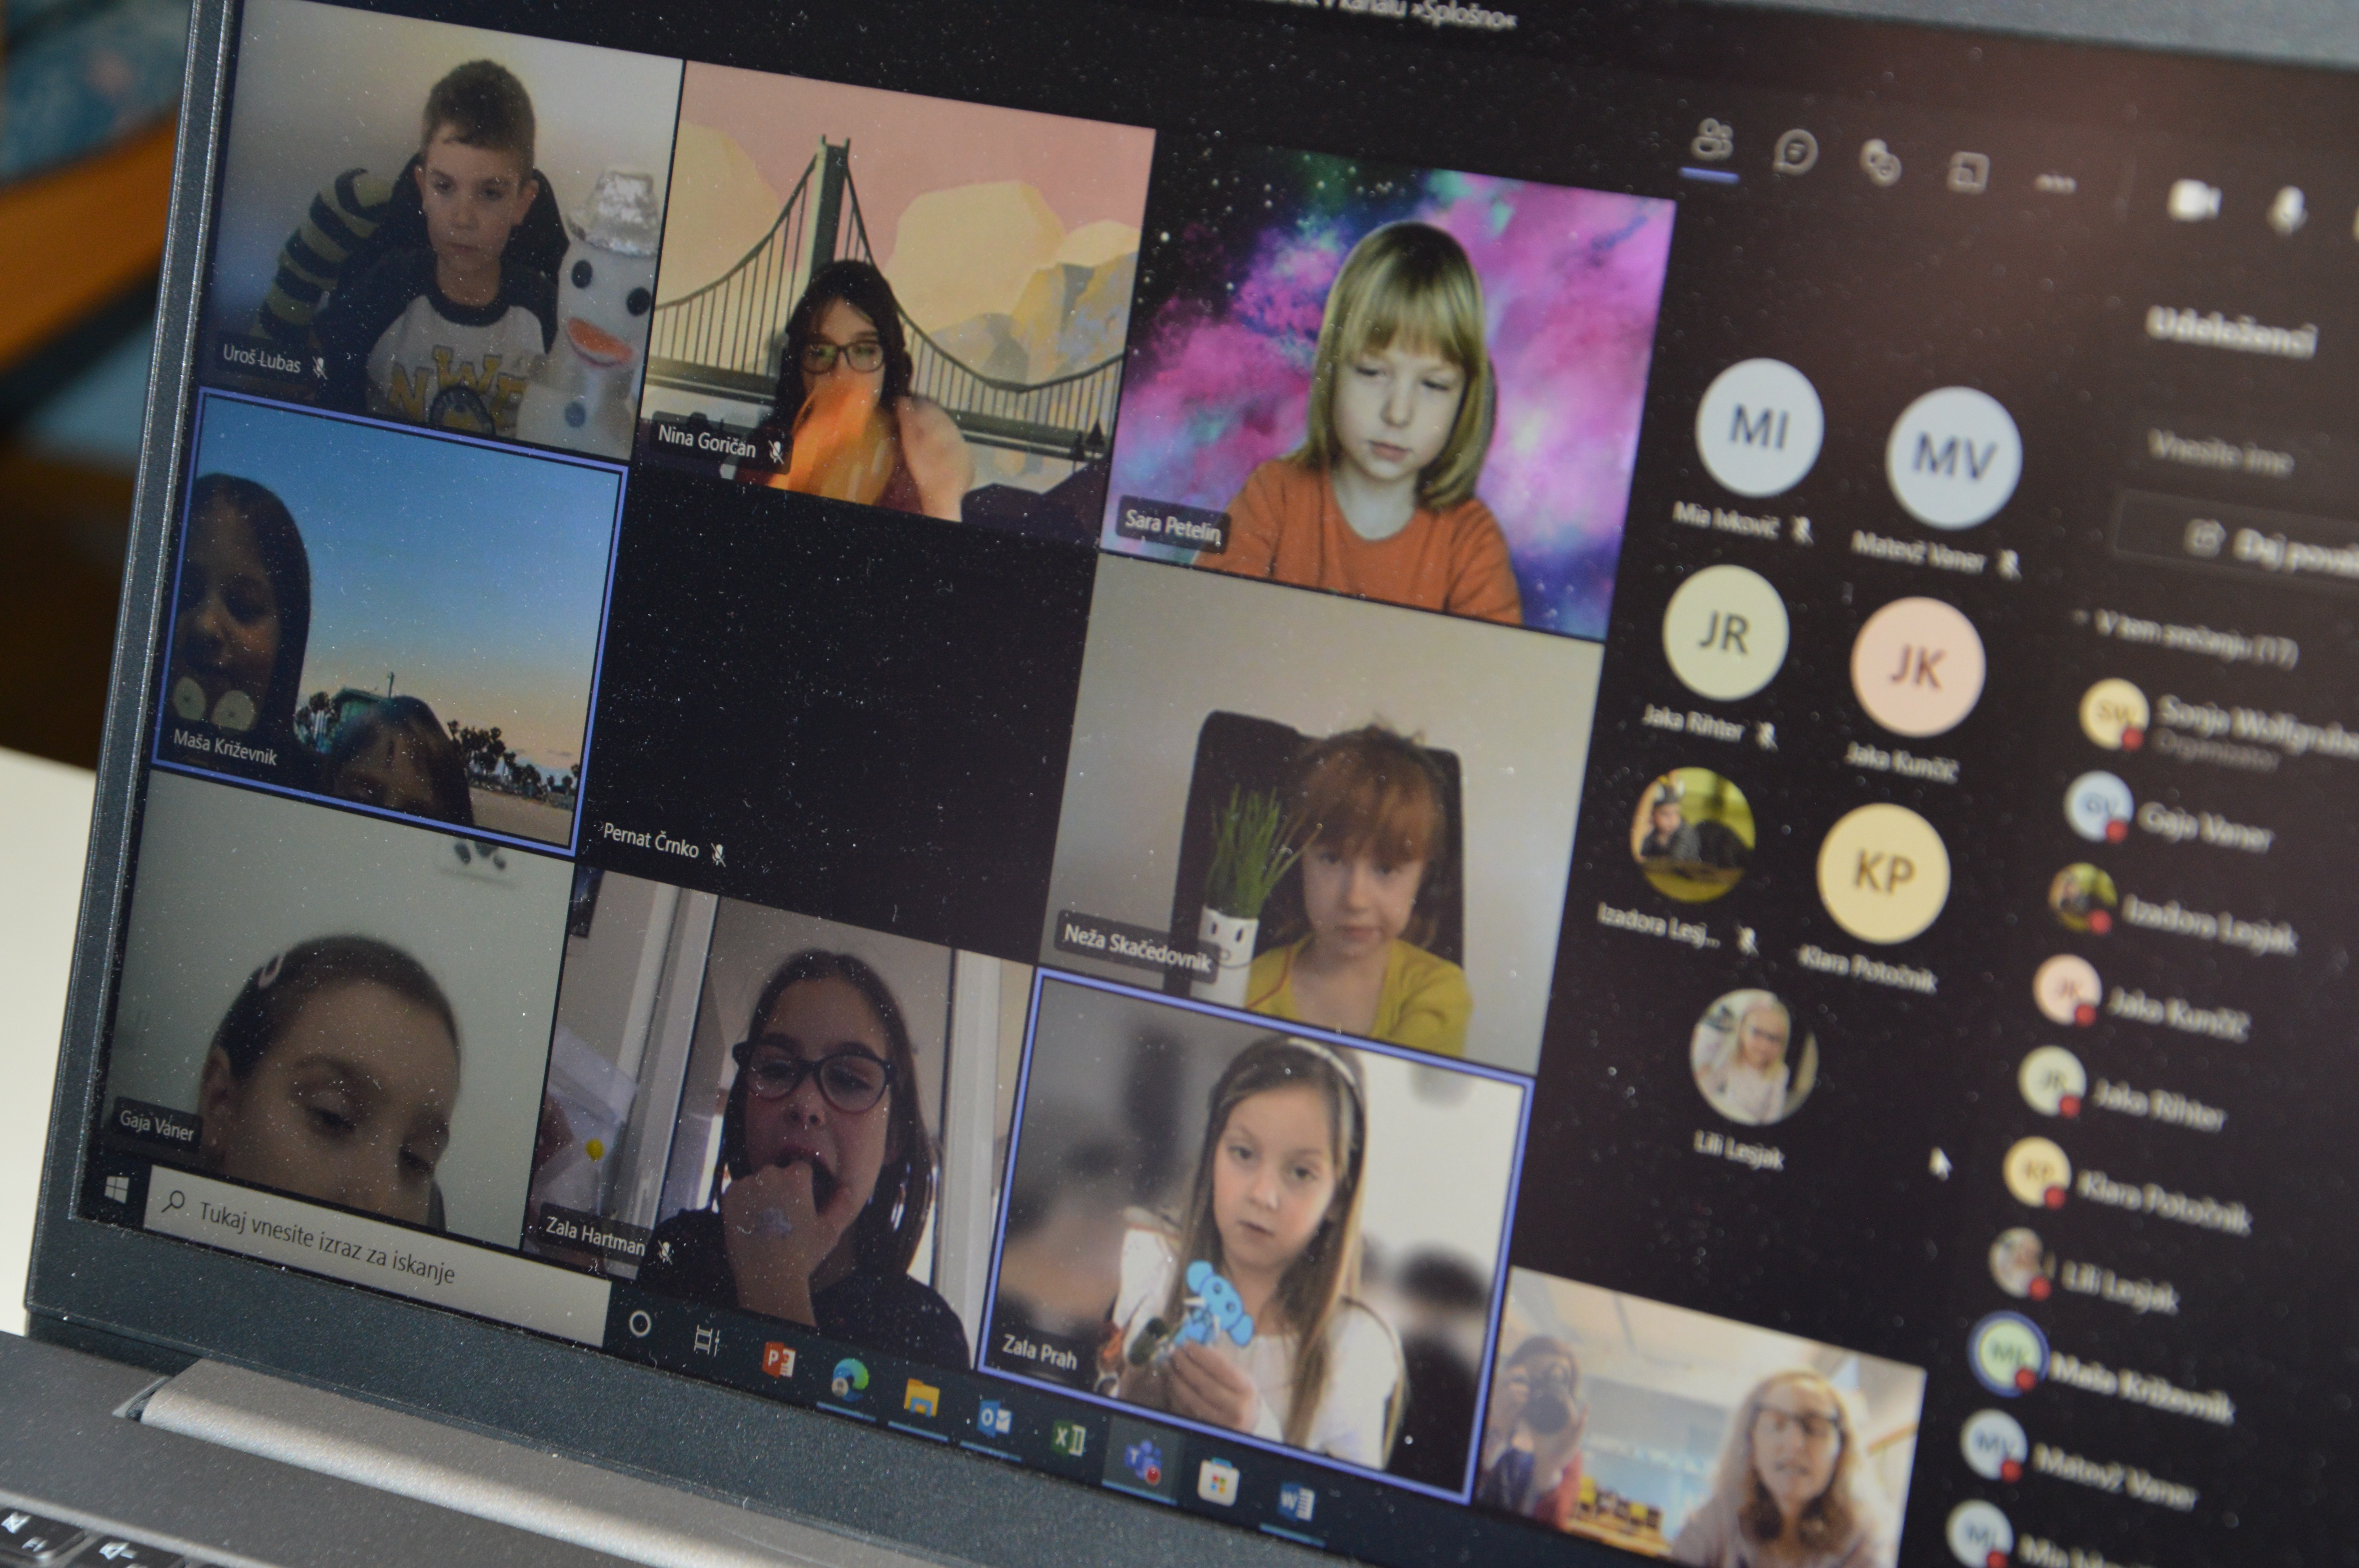Click Izadora Lesjak's photo avatar in gallery
This screenshot has width=2359, height=1568.
(x=1692, y=834)
